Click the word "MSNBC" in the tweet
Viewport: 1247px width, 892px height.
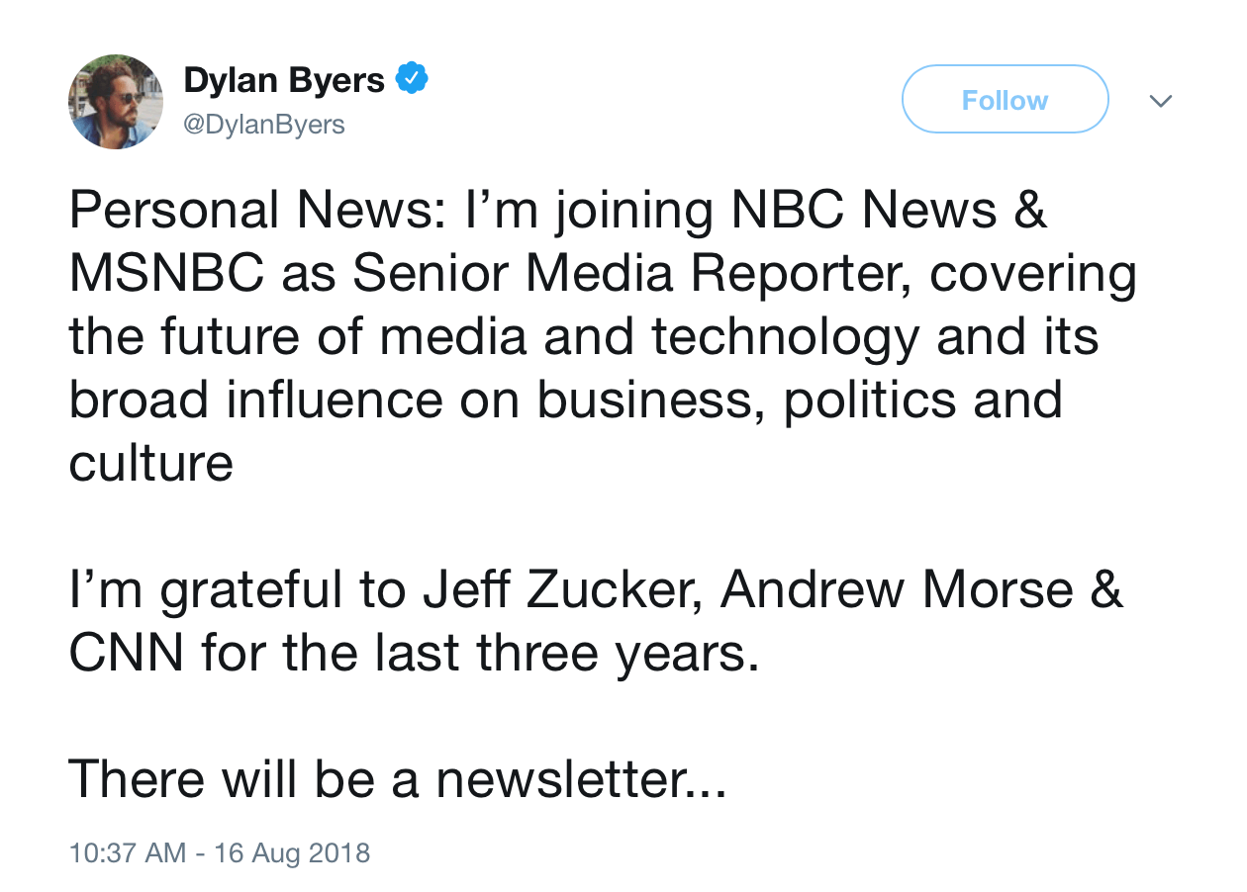(167, 274)
